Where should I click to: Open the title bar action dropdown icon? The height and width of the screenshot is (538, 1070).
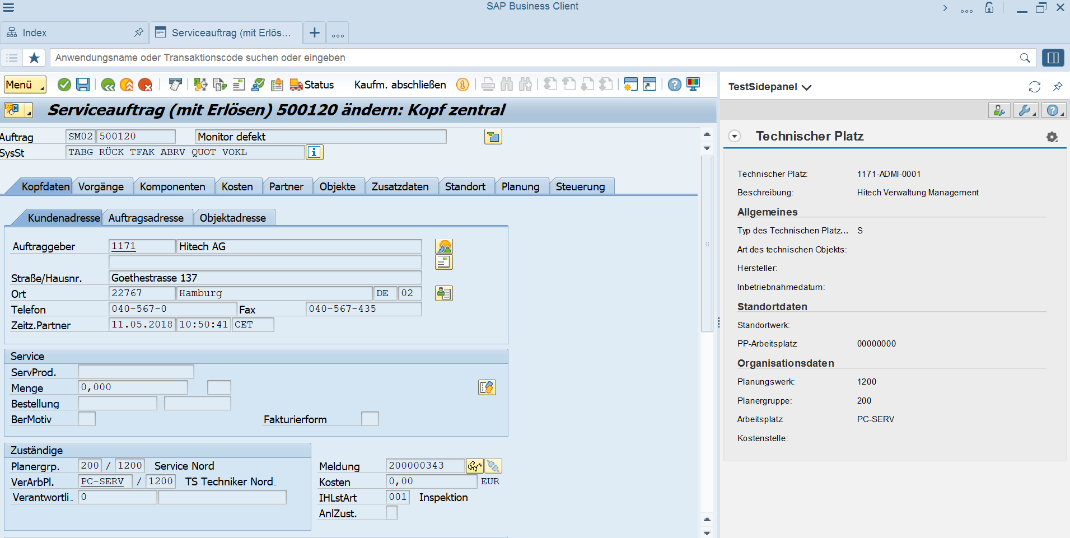point(18,110)
